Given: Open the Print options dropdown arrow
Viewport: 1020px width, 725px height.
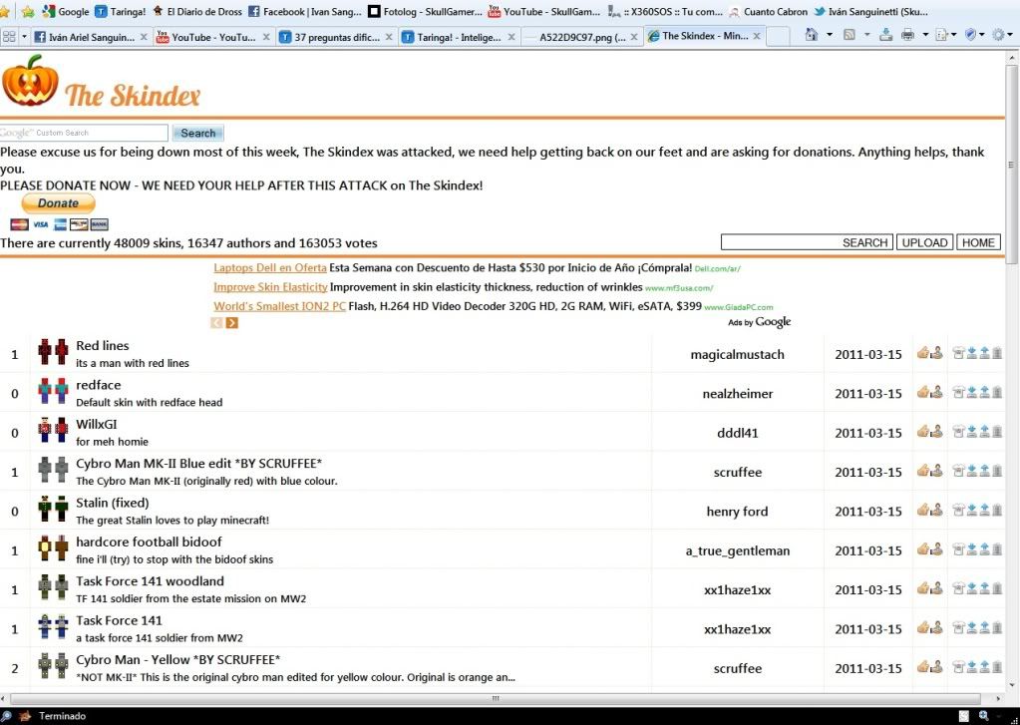Looking at the screenshot, I should pyautogui.click(x=925, y=35).
